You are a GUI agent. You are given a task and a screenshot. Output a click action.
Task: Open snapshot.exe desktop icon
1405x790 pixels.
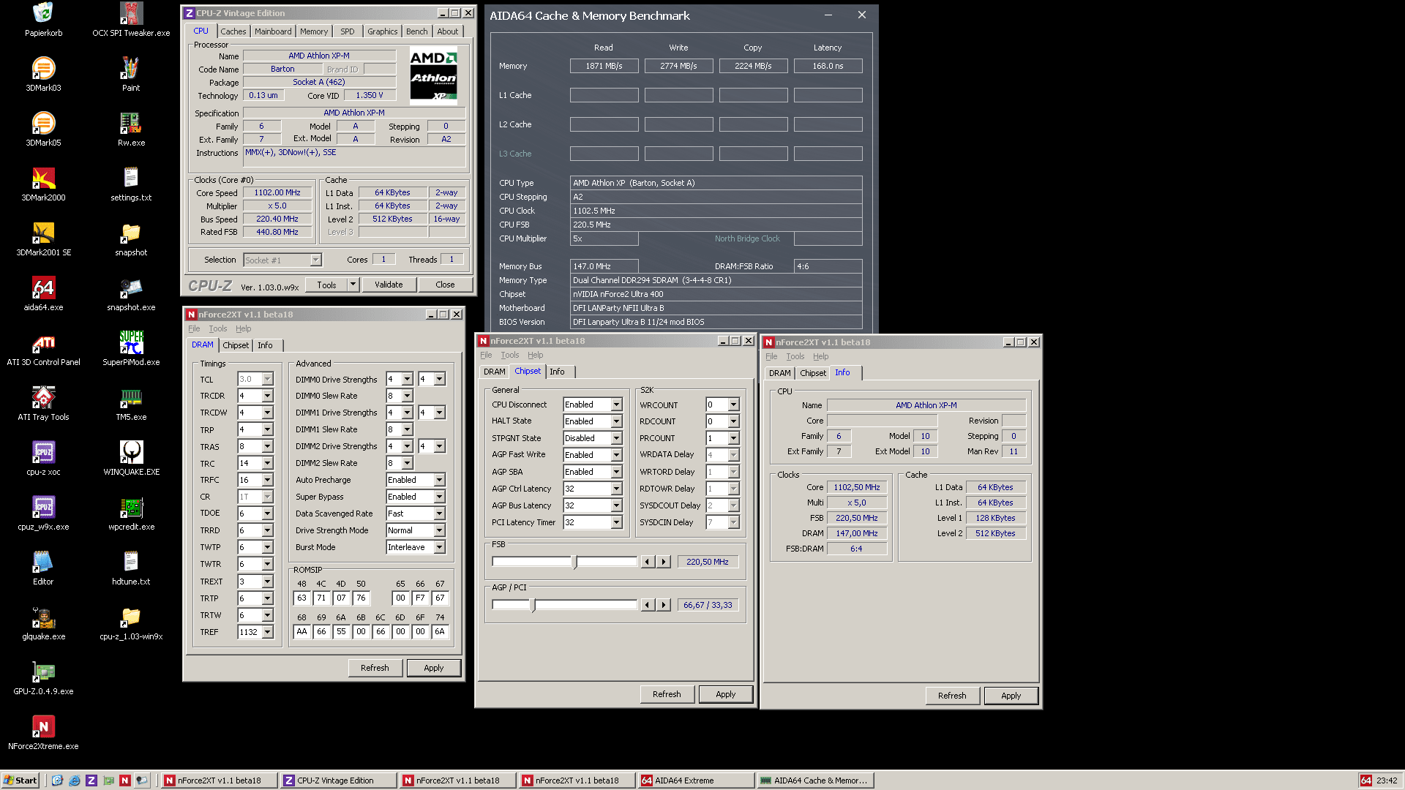131,294
